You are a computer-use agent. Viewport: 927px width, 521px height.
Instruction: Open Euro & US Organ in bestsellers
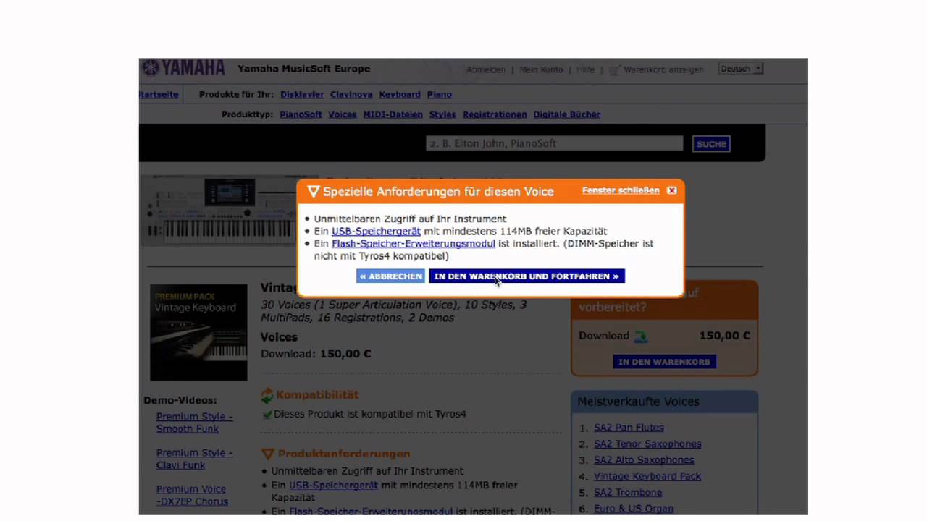click(x=634, y=509)
